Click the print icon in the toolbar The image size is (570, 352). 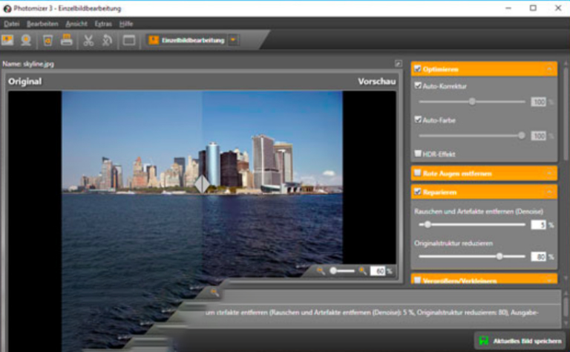[x=67, y=39]
